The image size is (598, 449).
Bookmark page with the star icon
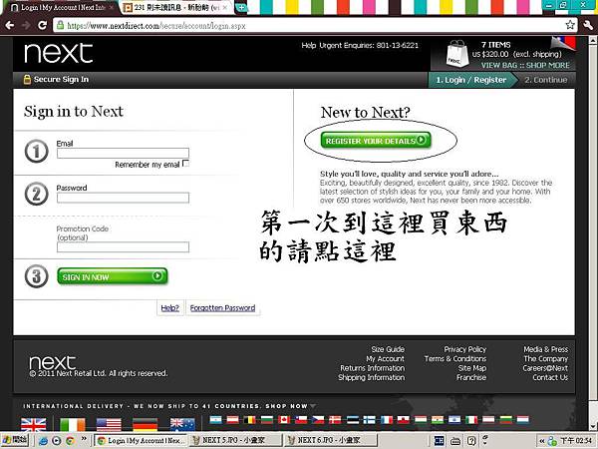570,25
